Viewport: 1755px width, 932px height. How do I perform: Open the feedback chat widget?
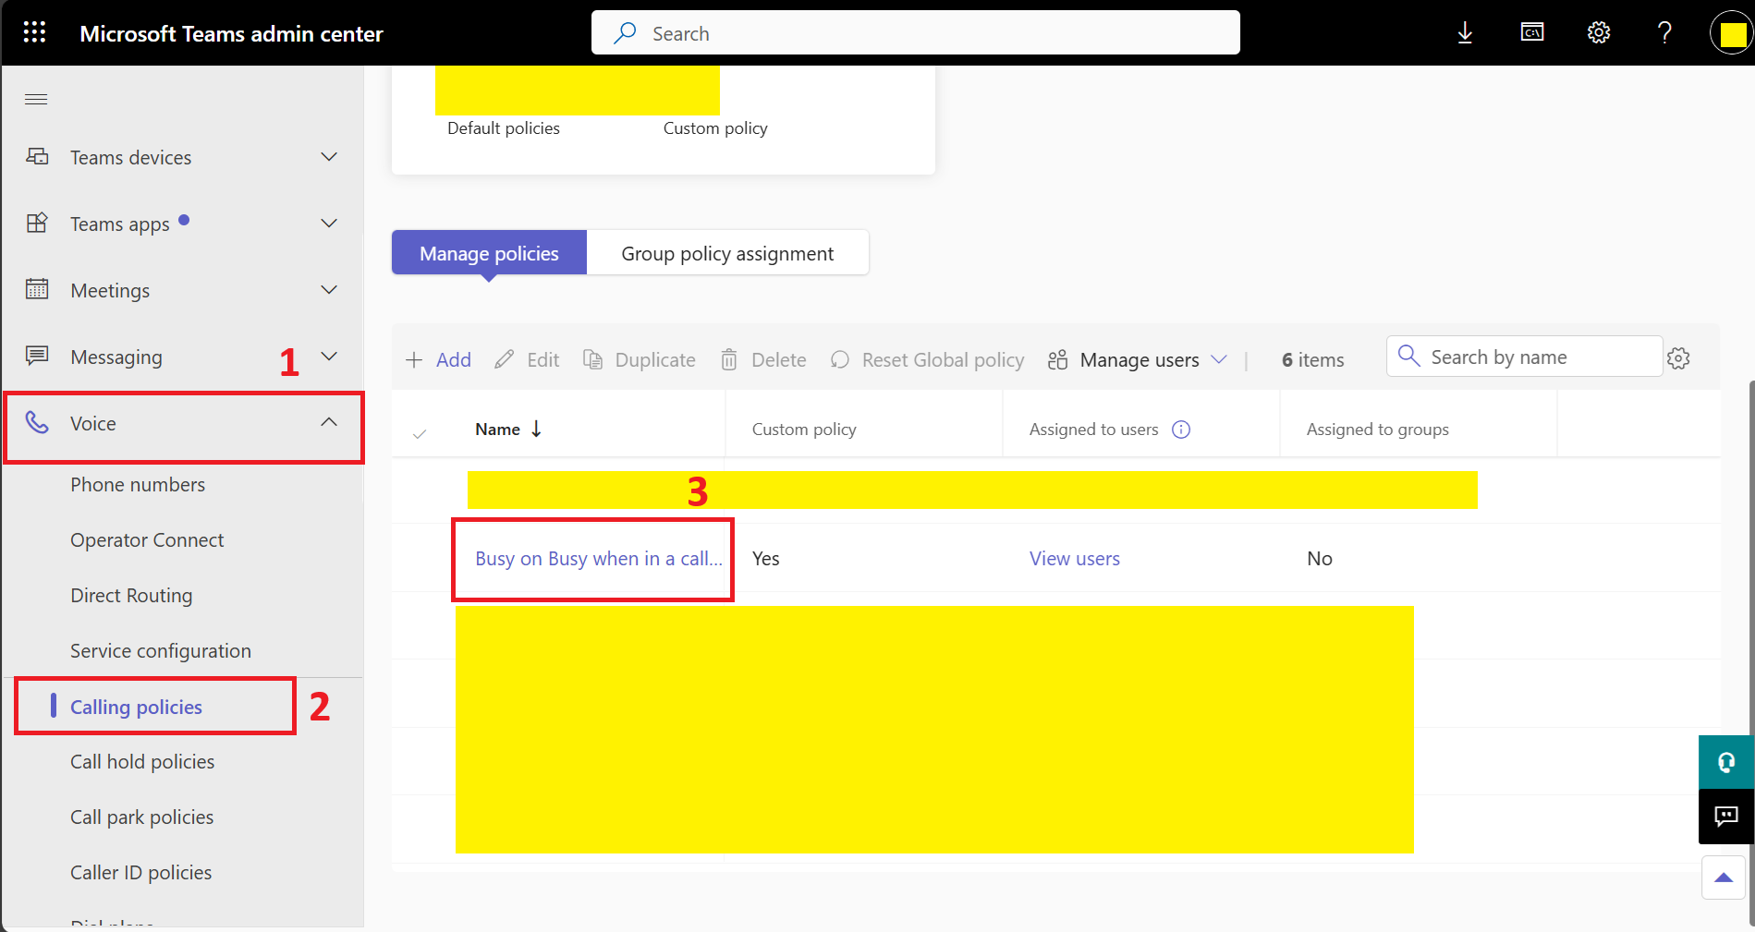pyautogui.click(x=1725, y=817)
